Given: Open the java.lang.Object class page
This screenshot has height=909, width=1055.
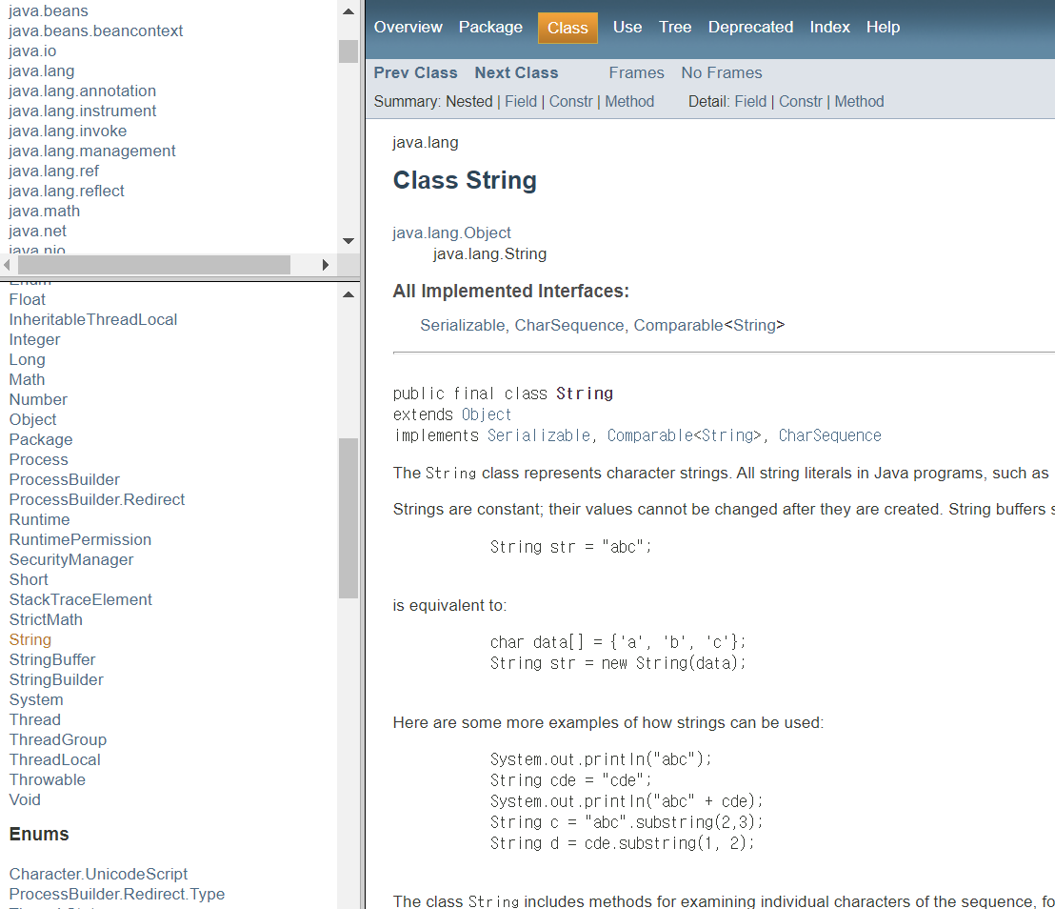Looking at the screenshot, I should (451, 232).
